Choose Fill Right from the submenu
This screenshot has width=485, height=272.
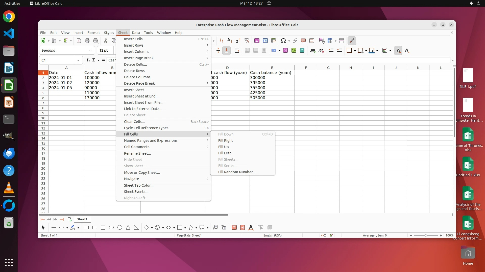pos(225,141)
